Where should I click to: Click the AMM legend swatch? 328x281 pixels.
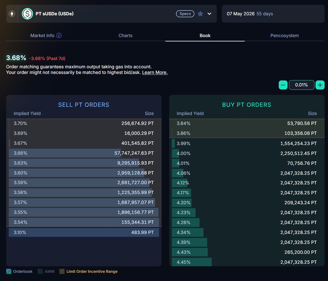click(40, 271)
